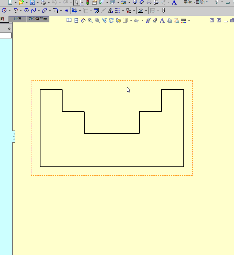The width and height of the screenshot is (234, 255).
Task: Open the Help question mark dropdown arrow
Action: point(222,2)
